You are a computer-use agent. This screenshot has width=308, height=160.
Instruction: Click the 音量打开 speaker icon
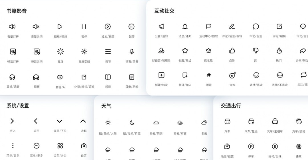point(12,27)
